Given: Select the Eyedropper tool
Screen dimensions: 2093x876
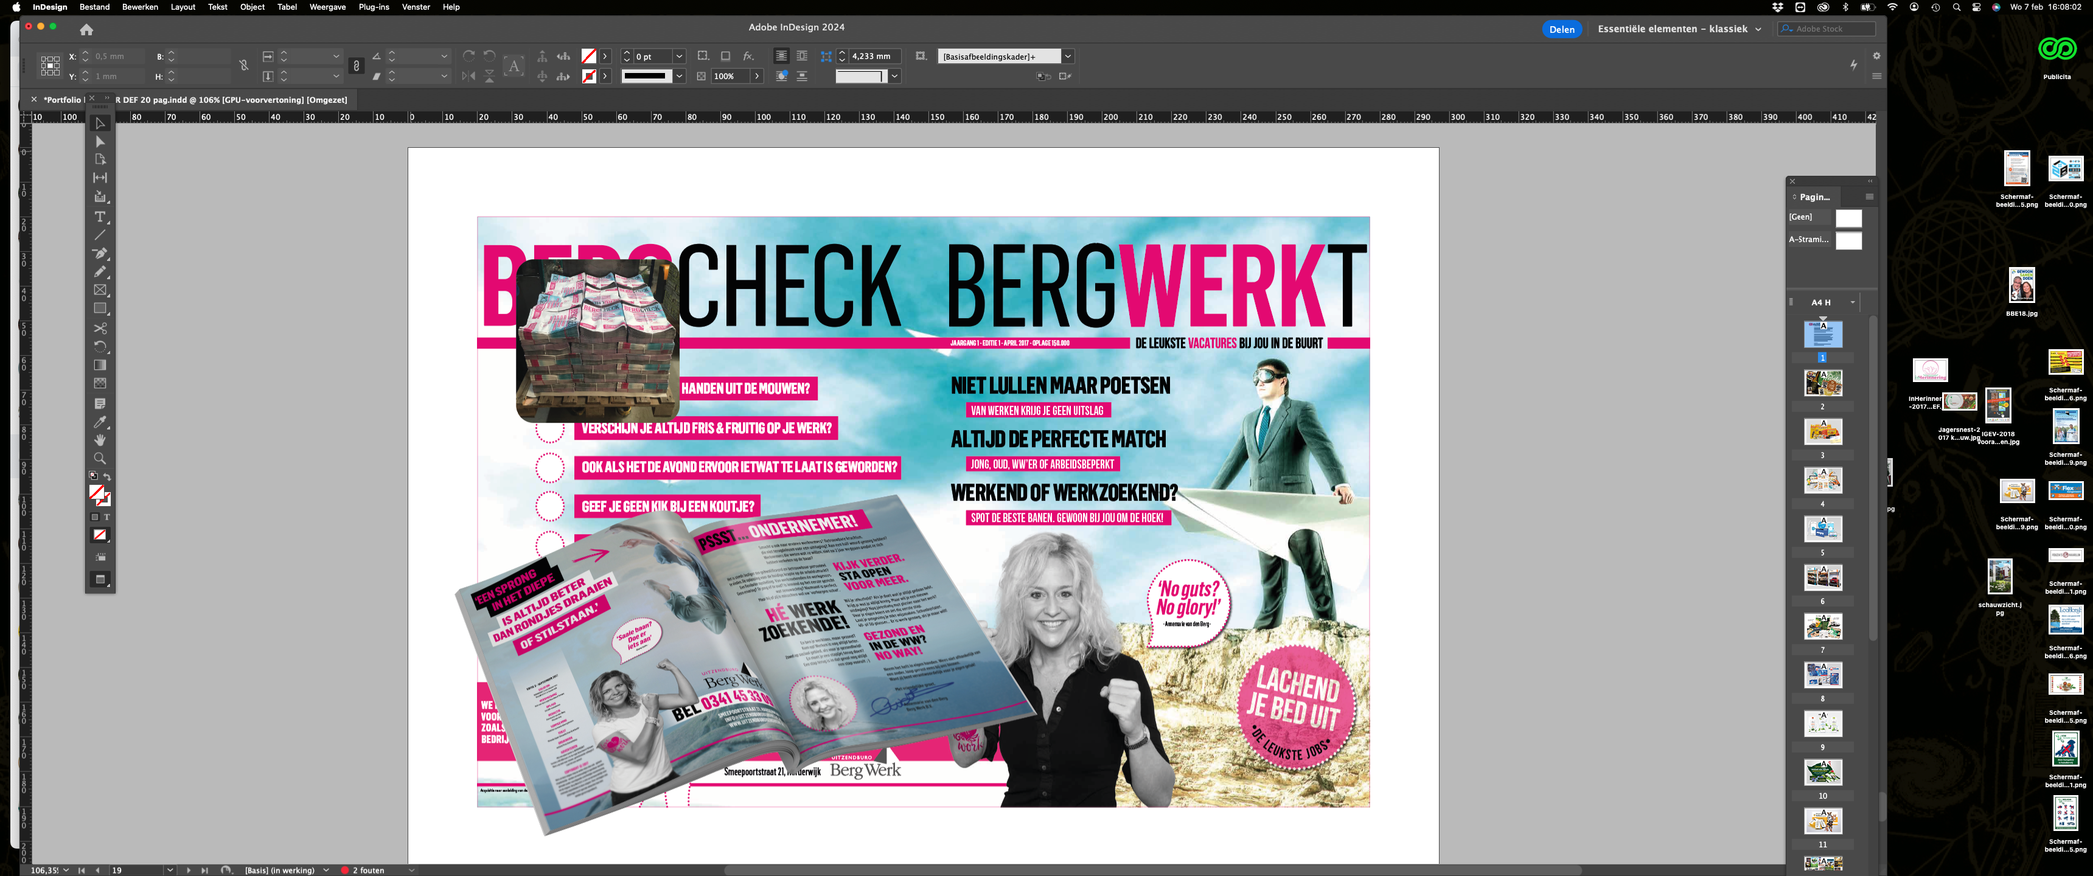Looking at the screenshot, I should pos(100,422).
